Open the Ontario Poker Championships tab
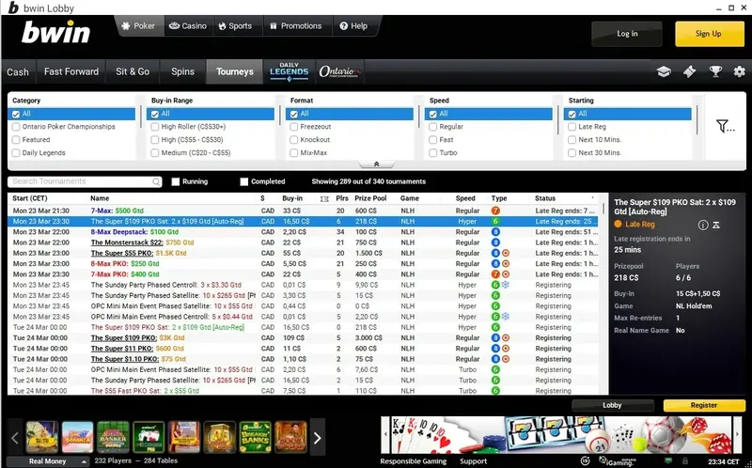Viewport: 752px width, 468px height. pyautogui.click(x=339, y=72)
